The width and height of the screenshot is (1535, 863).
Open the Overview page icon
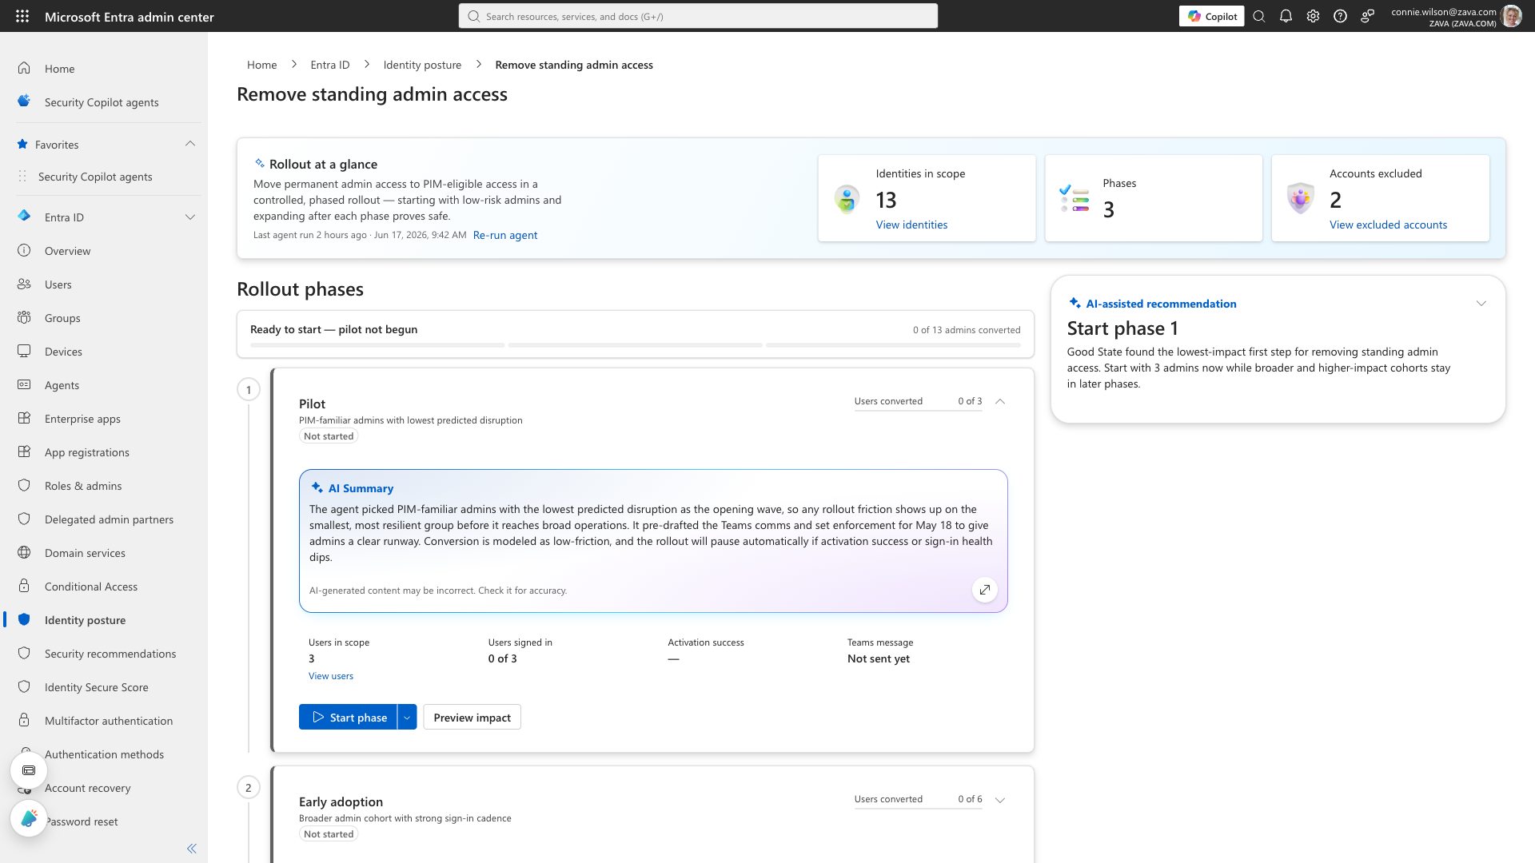coord(24,250)
